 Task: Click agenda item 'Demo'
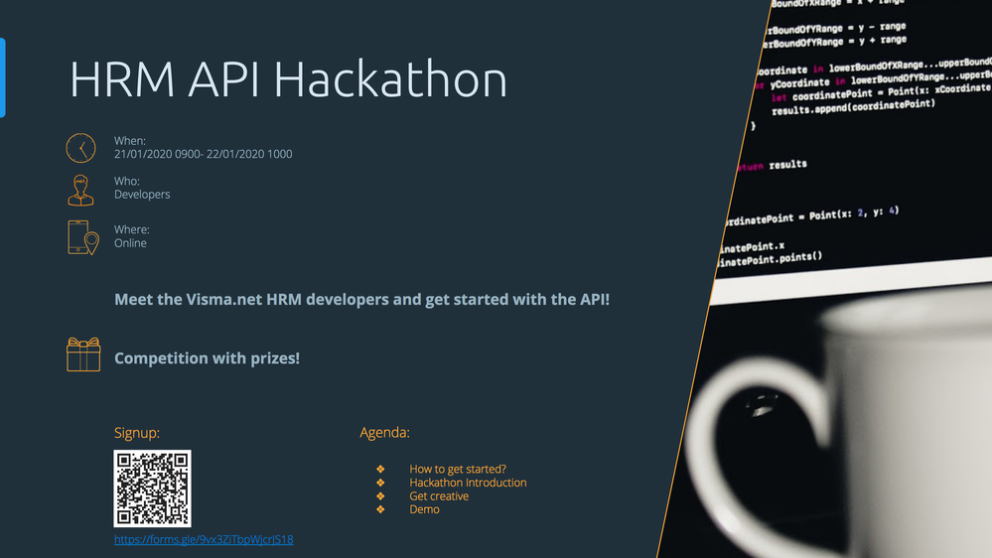424,509
